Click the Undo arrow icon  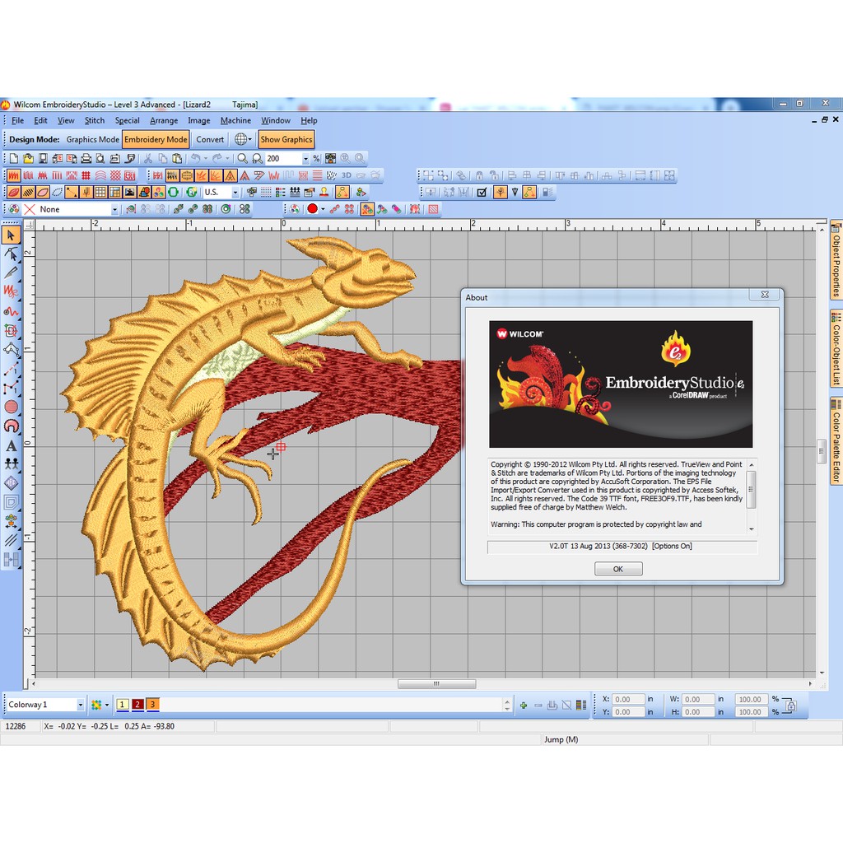click(x=196, y=158)
